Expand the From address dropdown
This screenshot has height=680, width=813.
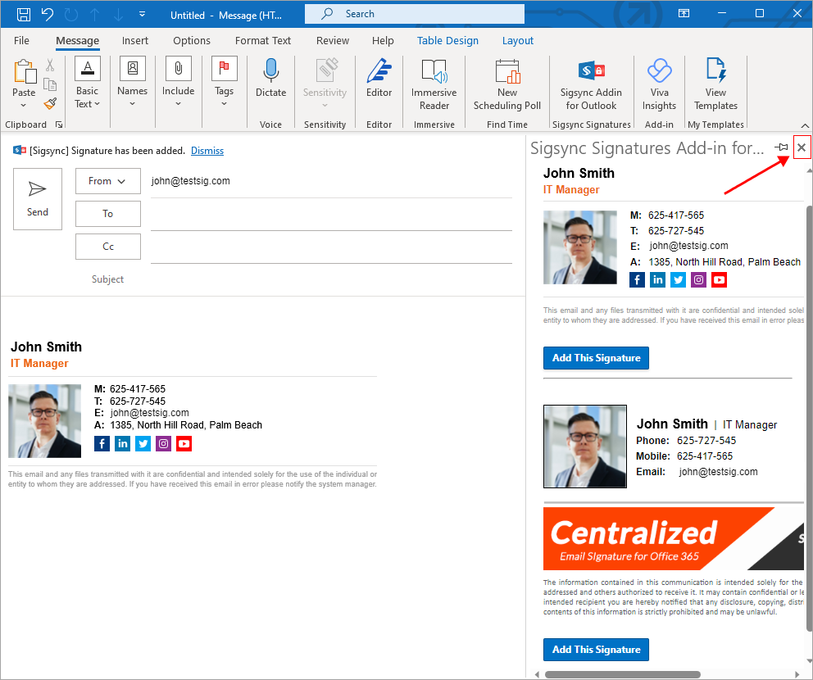pyautogui.click(x=107, y=181)
